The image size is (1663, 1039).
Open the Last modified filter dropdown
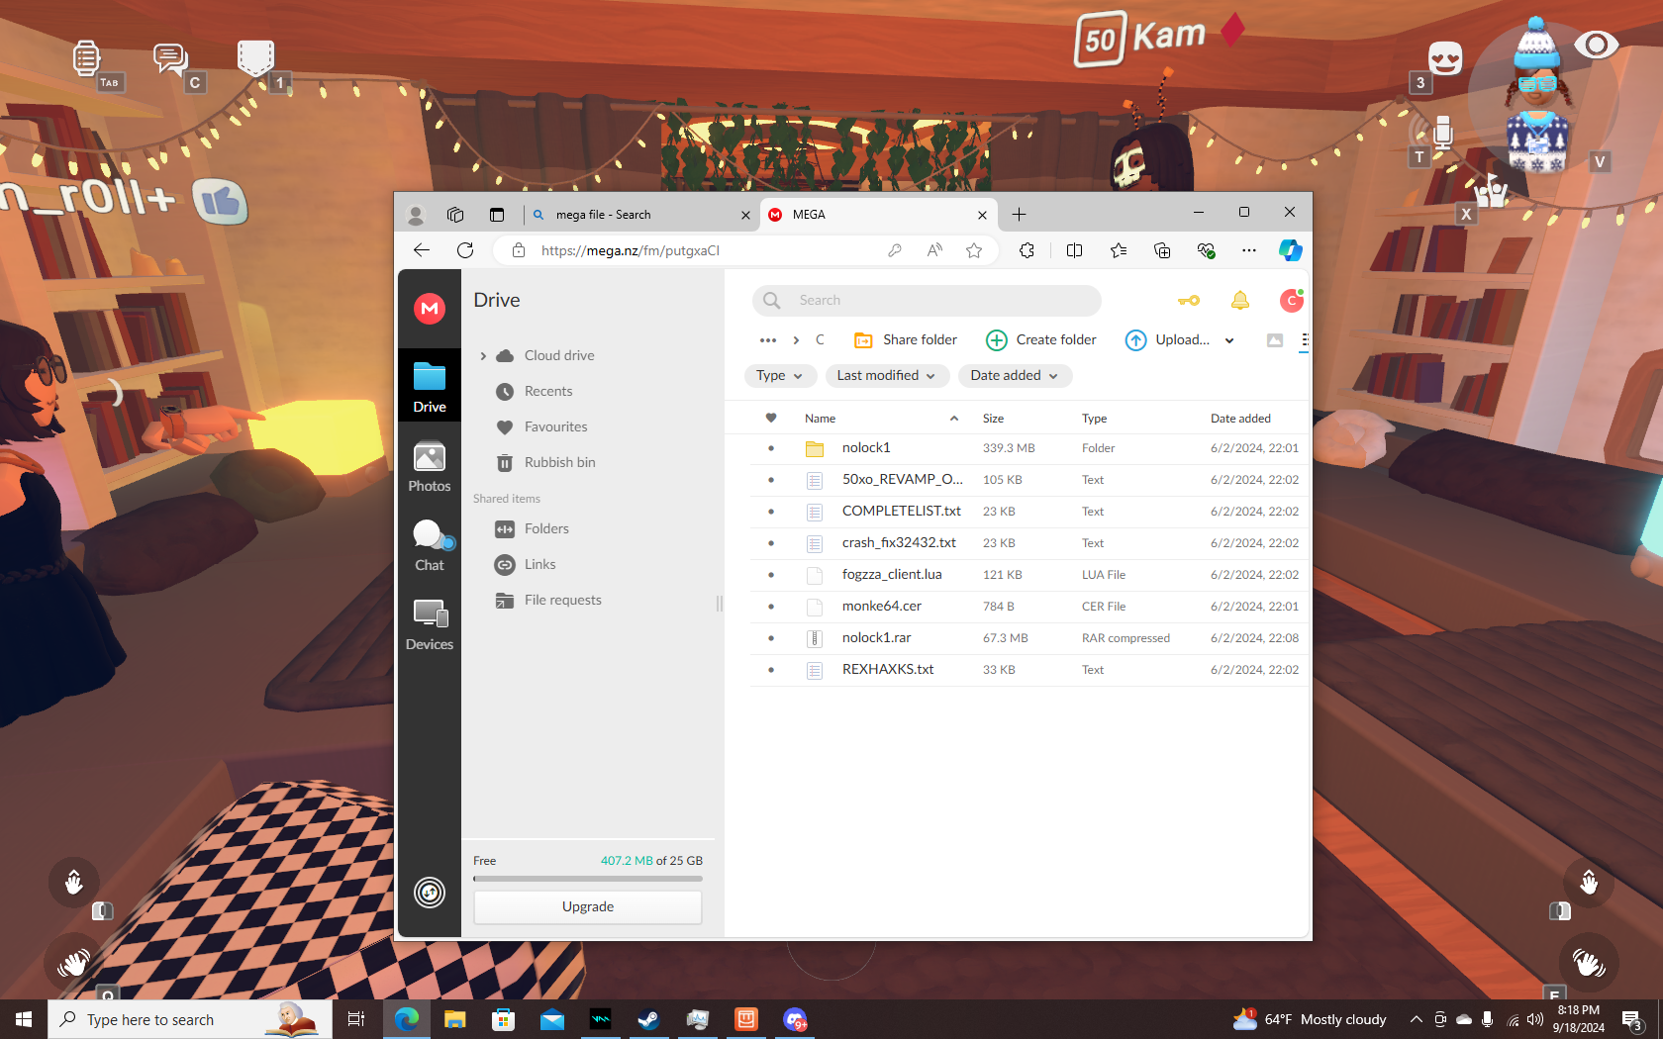pos(887,376)
